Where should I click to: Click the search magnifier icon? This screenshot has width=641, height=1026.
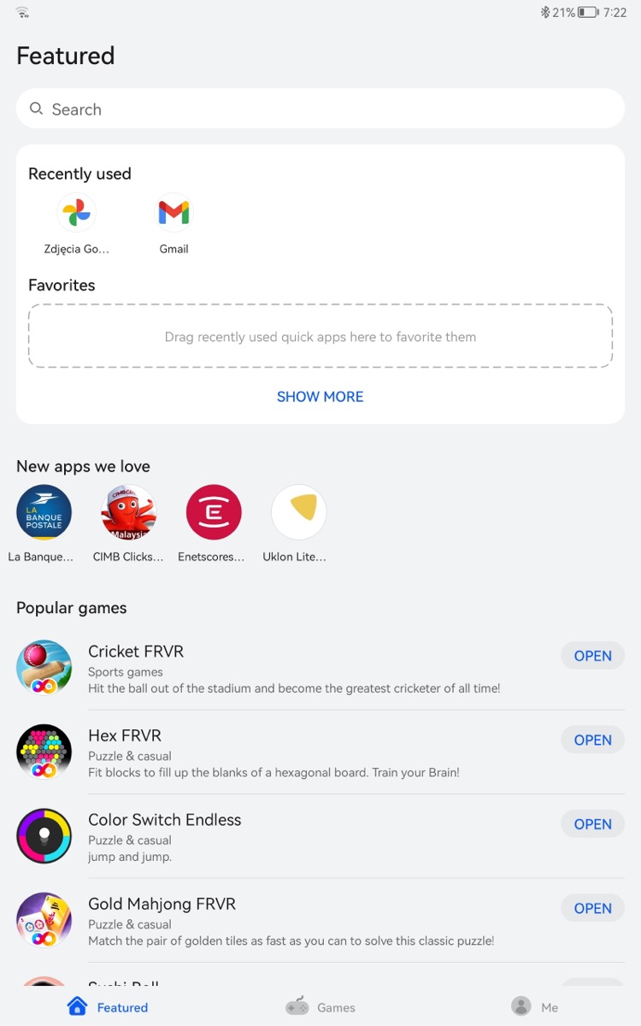click(36, 109)
